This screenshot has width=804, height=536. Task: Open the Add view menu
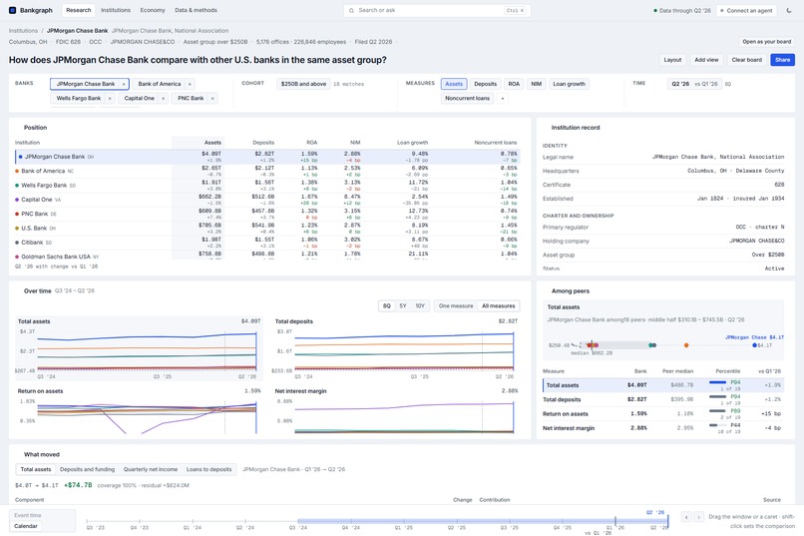(x=706, y=60)
